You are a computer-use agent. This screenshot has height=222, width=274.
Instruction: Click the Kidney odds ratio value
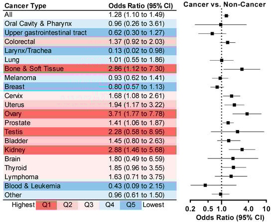137,150
